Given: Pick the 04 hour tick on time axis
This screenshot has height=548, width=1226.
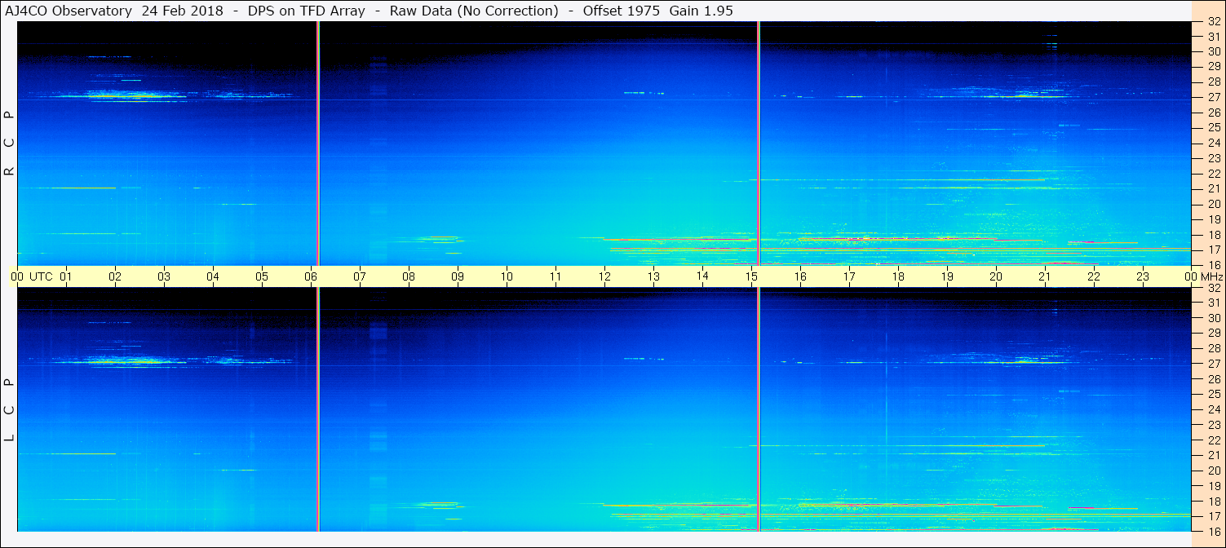Looking at the screenshot, I should pos(213,276).
